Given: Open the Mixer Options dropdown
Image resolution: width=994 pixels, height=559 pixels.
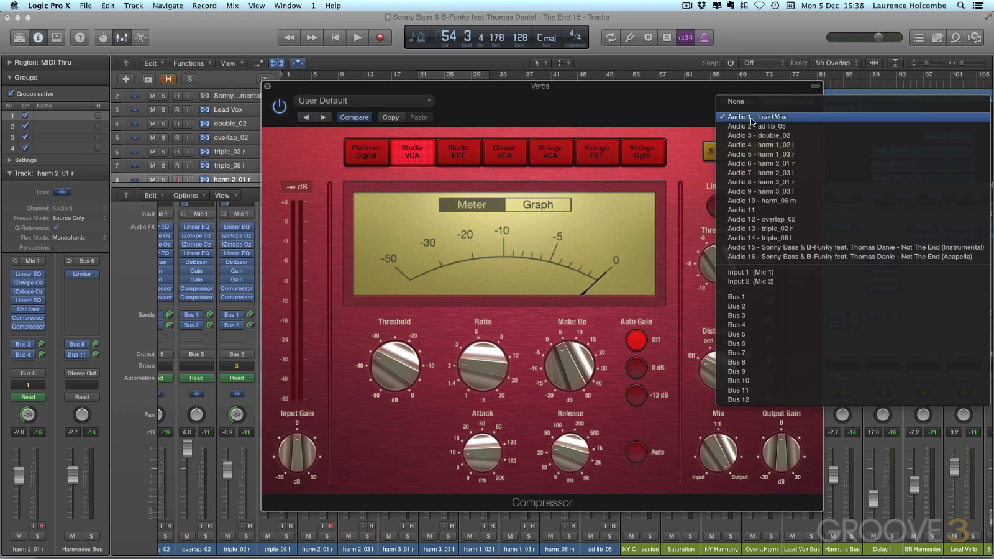Looking at the screenshot, I should [188, 195].
